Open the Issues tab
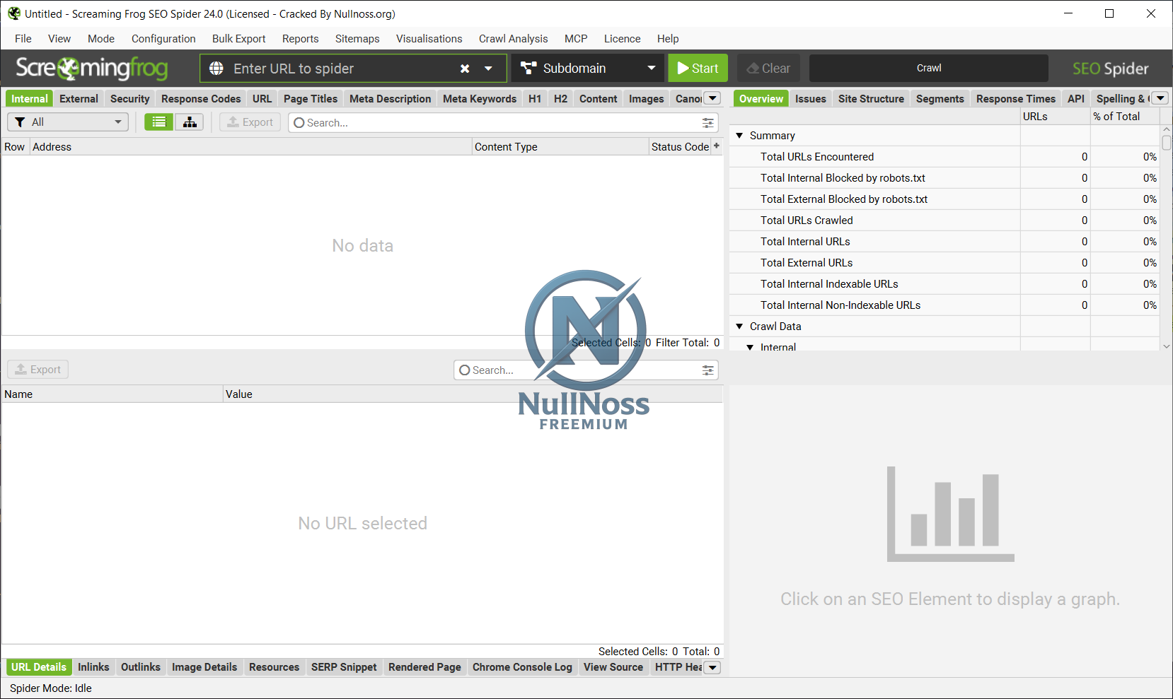 click(x=811, y=99)
